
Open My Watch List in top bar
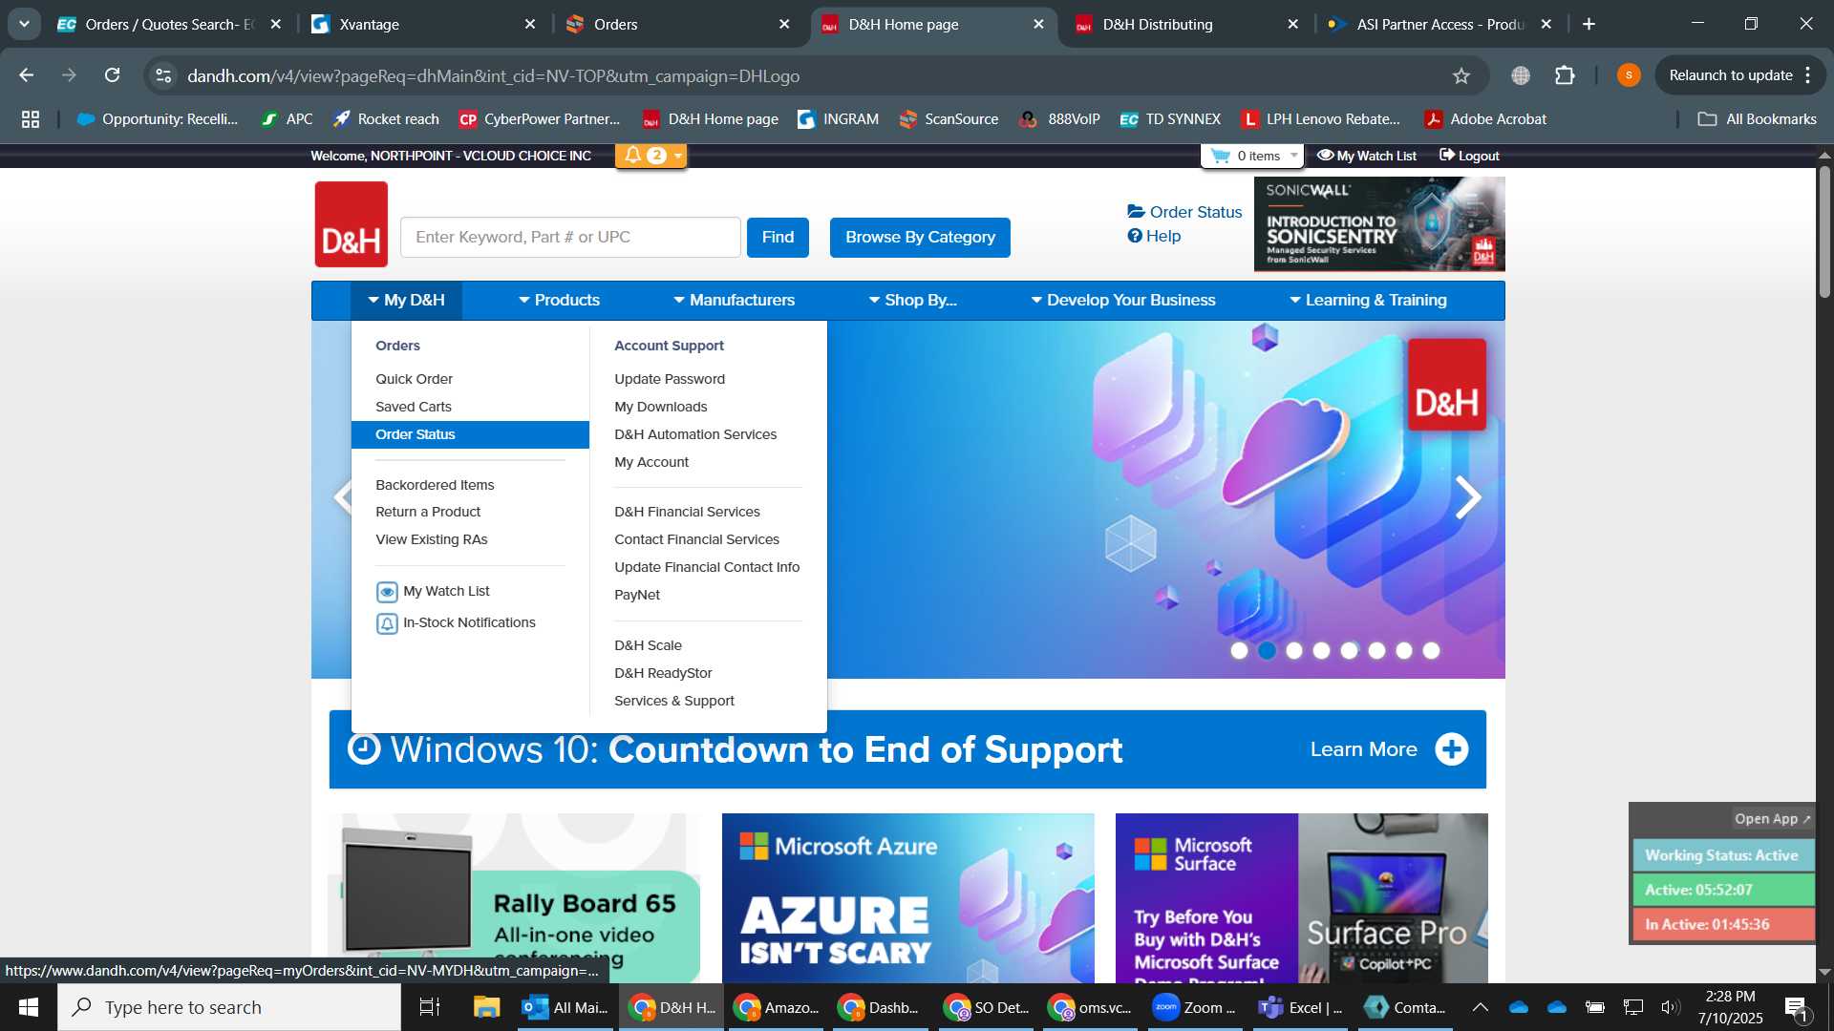(1367, 156)
